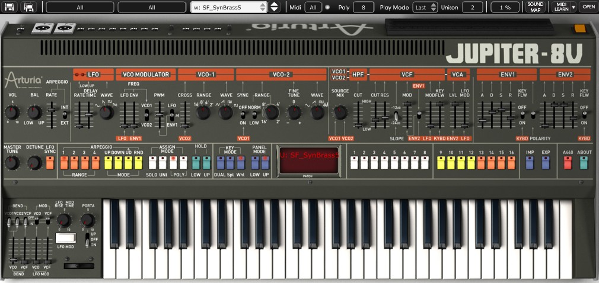Screen dimensions: 599x283
Task: Click the IMP import button
Action: pyautogui.click(x=530, y=162)
